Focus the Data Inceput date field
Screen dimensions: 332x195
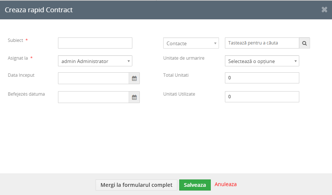coord(93,78)
